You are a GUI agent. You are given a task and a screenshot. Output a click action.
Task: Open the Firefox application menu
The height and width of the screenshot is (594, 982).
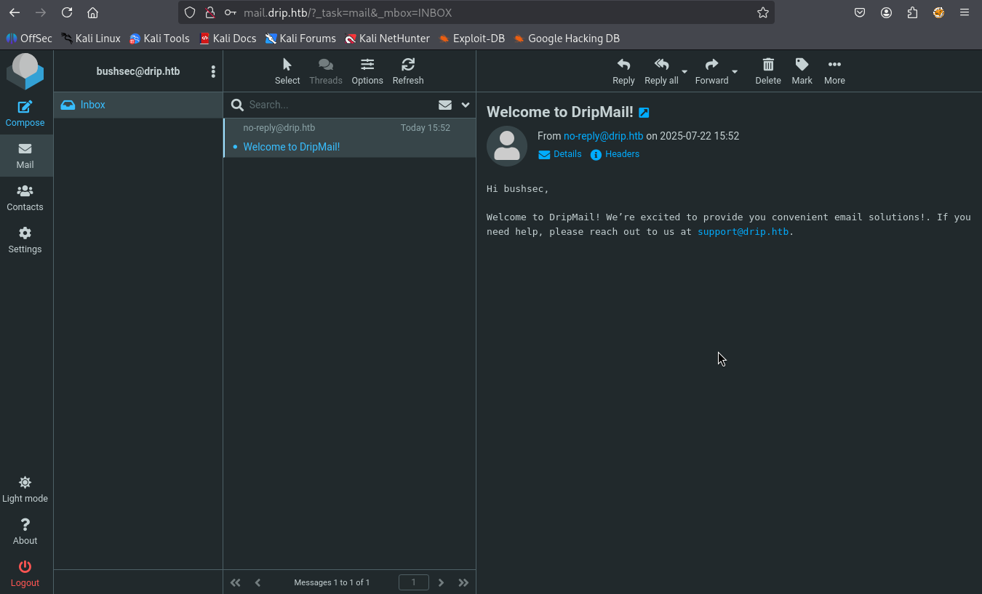click(x=965, y=12)
